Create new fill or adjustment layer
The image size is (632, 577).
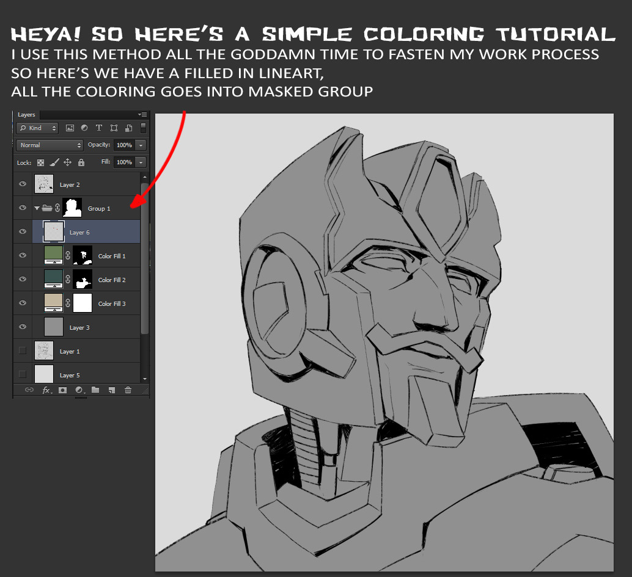(x=79, y=390)
